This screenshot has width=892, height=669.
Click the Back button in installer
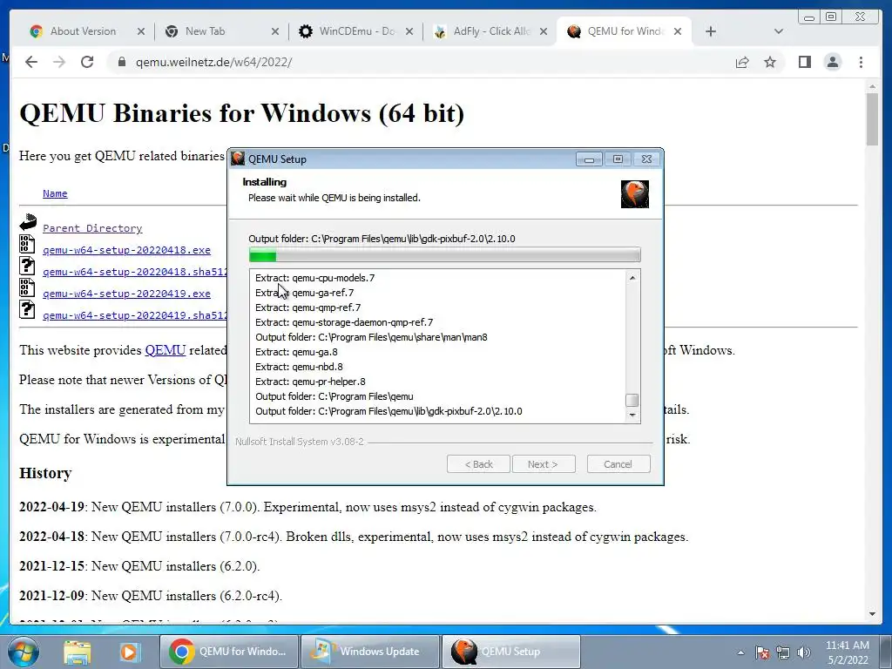tap(478, 464)
